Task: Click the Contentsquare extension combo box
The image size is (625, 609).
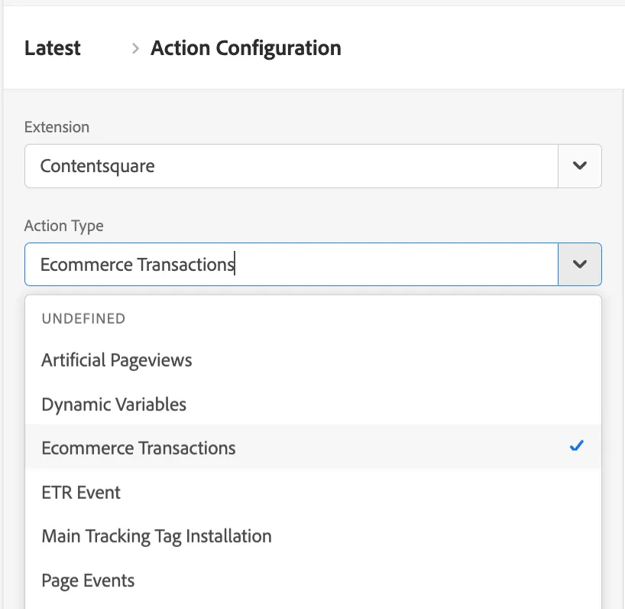Action: (291, 165)
